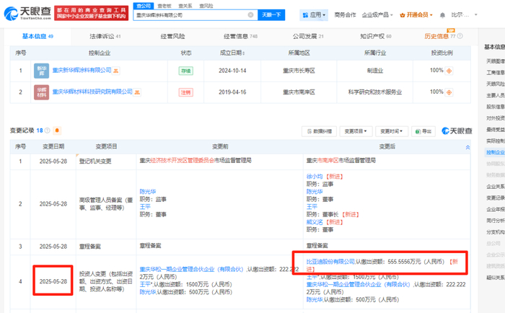Switch to 经营信息 tab
Image resolution: width=505 pixels, height=313 pixels.
click(x=240, y=36)
